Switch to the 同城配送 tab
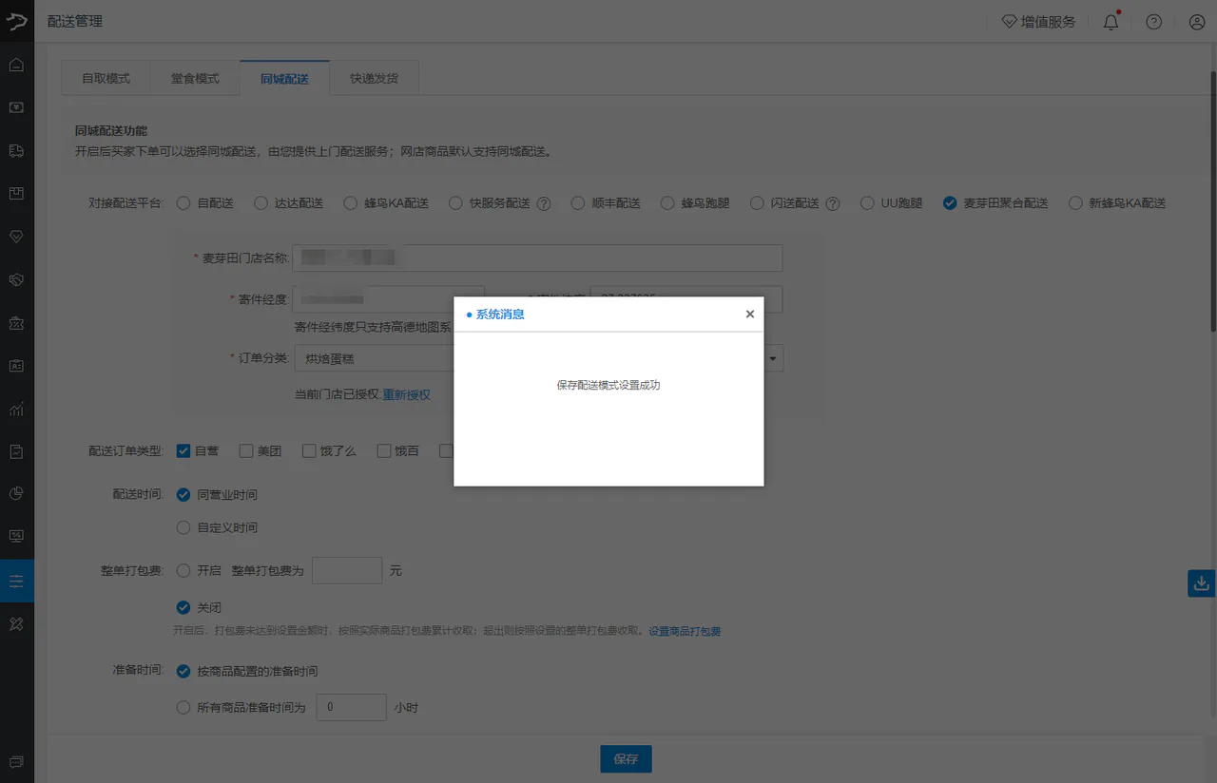The image size is (1217, 783). (x=284, y=78)
